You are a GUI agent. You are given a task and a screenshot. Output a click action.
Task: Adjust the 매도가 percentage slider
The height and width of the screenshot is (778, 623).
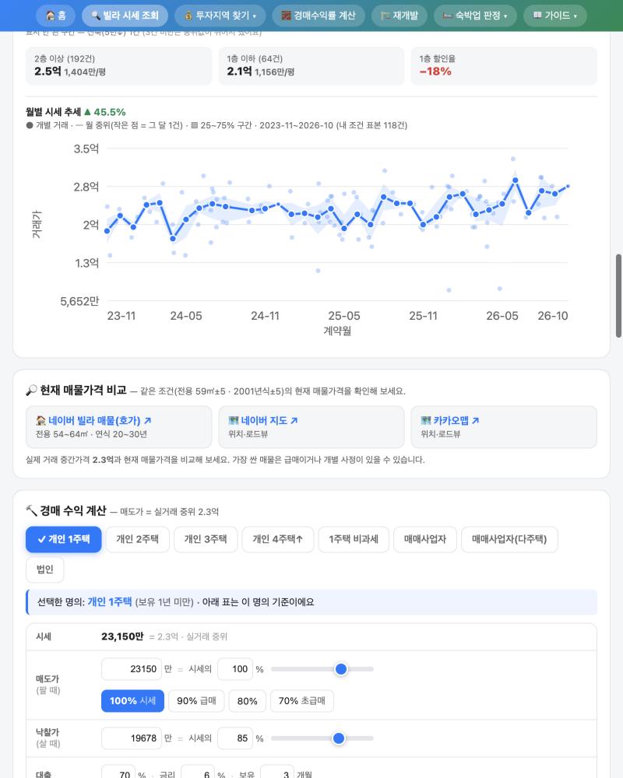click(x=341, y=669)
